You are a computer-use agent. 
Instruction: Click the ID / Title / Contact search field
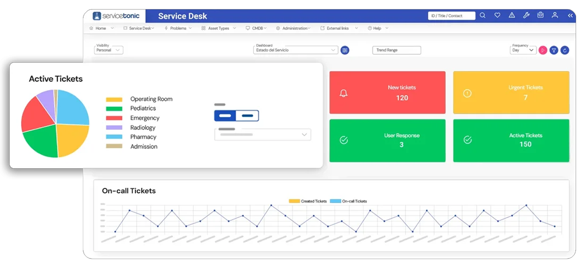tap(451, 16)
